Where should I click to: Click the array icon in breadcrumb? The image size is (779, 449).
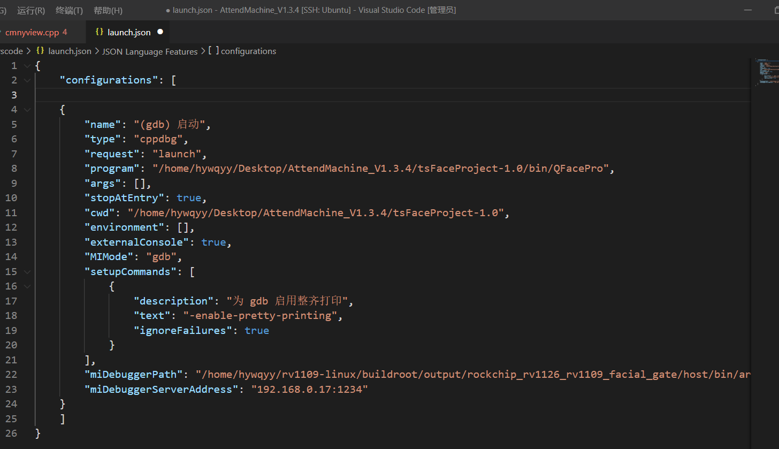(x=213, y=51)
